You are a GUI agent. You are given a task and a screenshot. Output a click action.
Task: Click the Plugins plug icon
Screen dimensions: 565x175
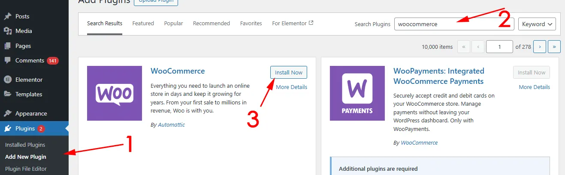click(x=8, y=128)
